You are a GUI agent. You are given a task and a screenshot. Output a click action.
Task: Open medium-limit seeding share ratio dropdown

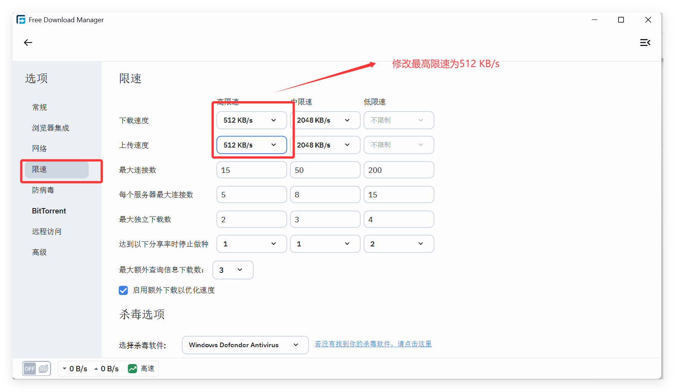325,244
